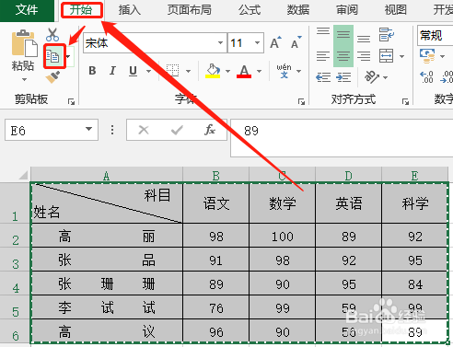Click the Name Box showing E6
The height and width of the screenshot is (347, 453).
point(52,130)
